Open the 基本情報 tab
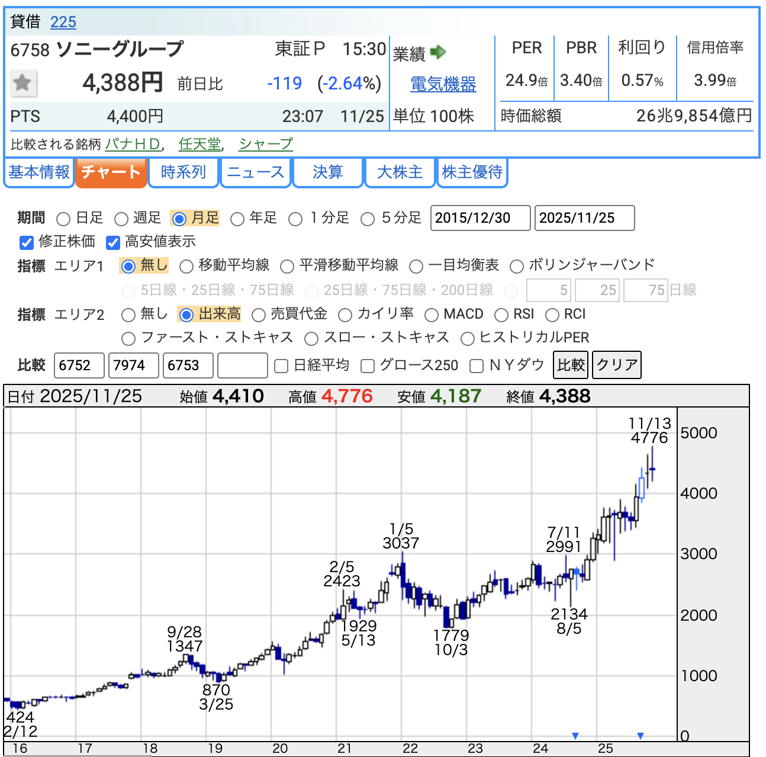The width and height of the screenshot is (766, 757). click(x=39, y=172)
